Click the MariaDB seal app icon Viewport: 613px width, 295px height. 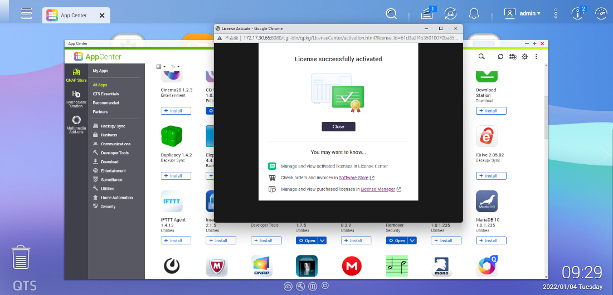tap(486, 201)
